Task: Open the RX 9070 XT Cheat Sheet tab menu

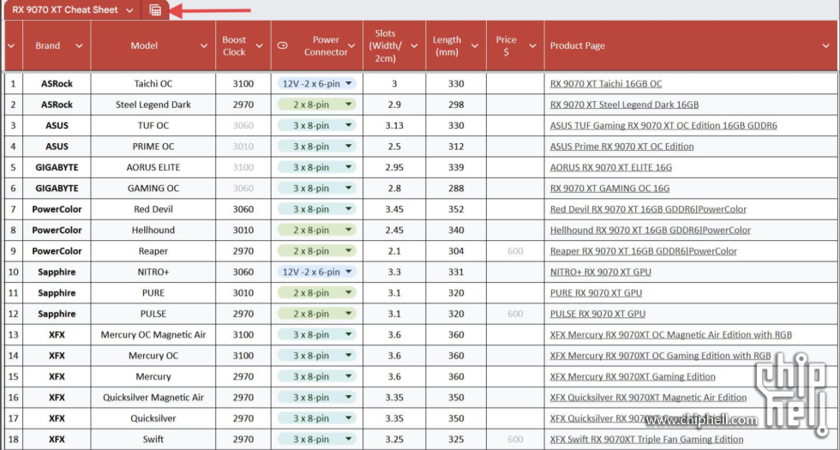Action: [129, 10]
